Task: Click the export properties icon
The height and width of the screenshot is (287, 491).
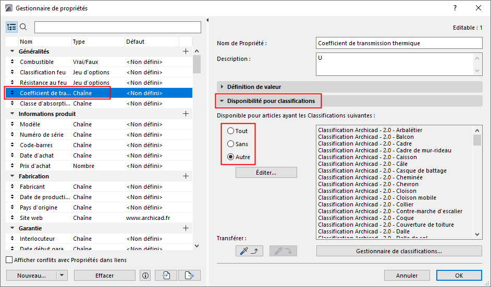Action: 189,276
